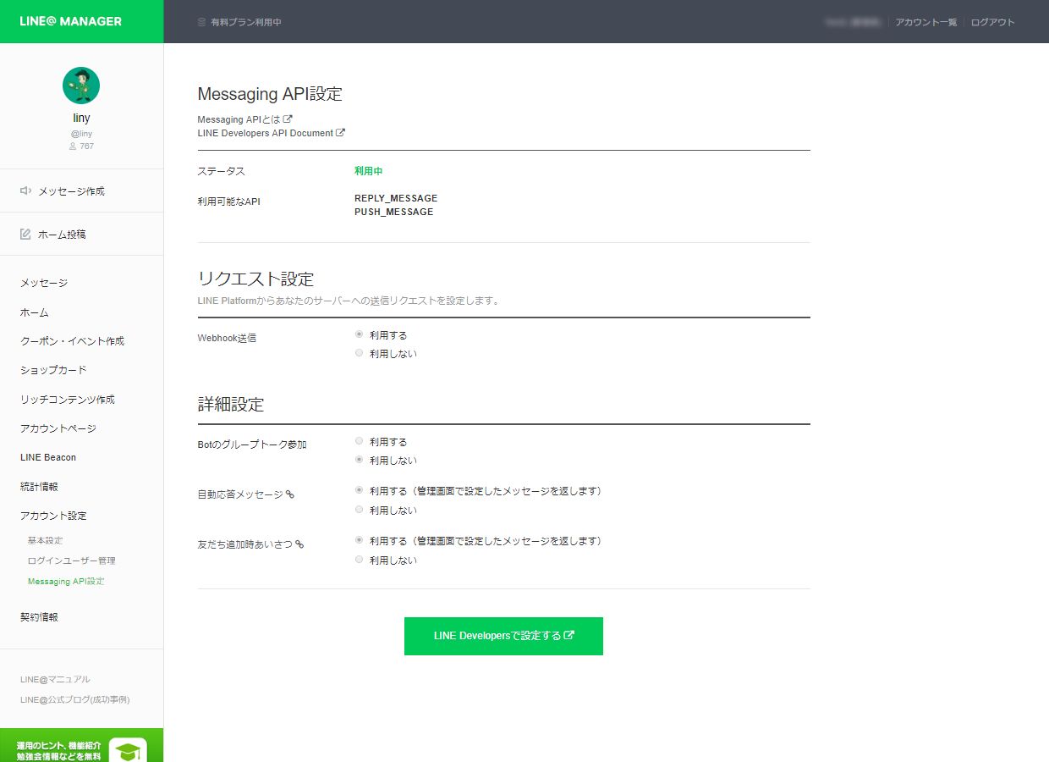Select 利用する for 自動応答メッセージ
The image size is (1049, 762).
tap(360, 490)
